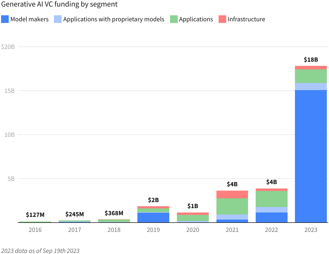
Task: Click the Applications legend text
Action: click(196, 19)
